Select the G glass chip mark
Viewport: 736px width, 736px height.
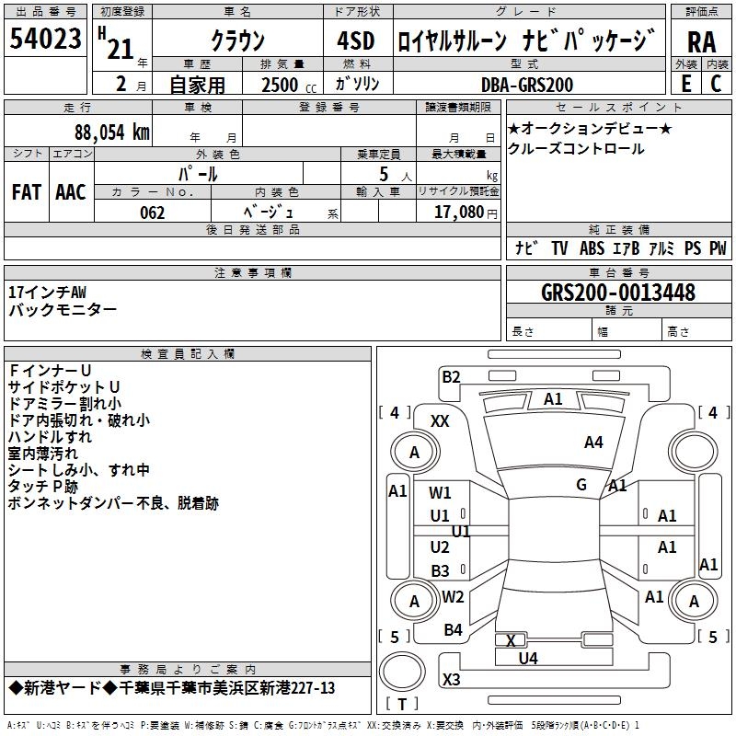(581, 485)
